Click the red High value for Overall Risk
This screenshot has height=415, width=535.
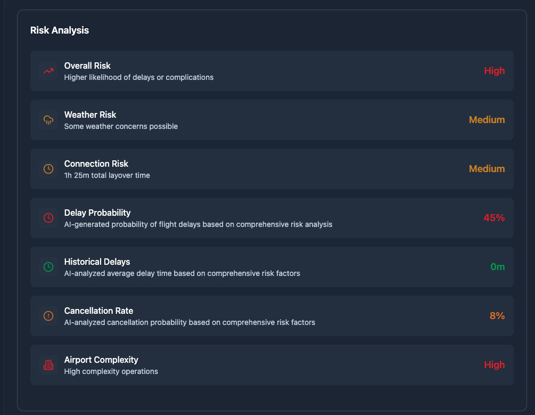(495, 71)
